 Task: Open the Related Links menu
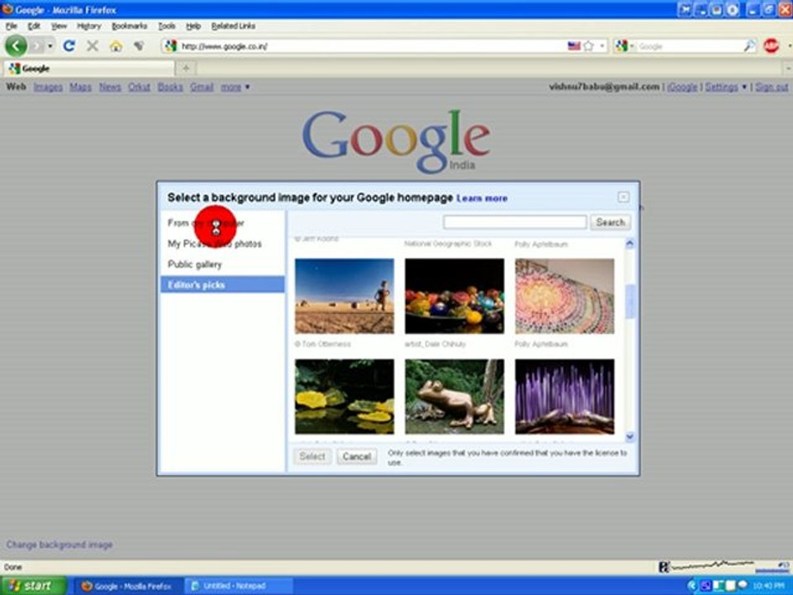click(x=233, y=26)
